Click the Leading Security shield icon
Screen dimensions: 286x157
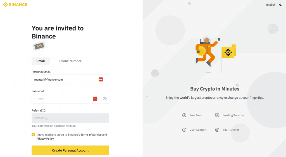tap(217, 115)
